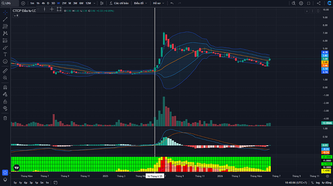Toggle lock all drawings
This screenshot has width=333, height=186.
5,101
